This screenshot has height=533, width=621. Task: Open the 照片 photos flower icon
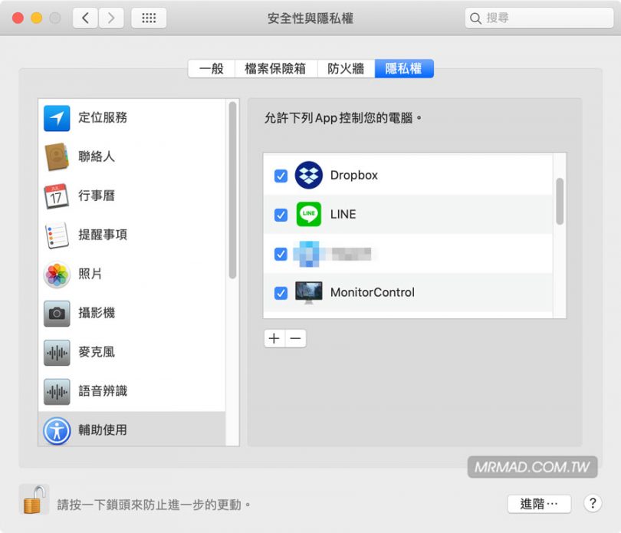57,275
